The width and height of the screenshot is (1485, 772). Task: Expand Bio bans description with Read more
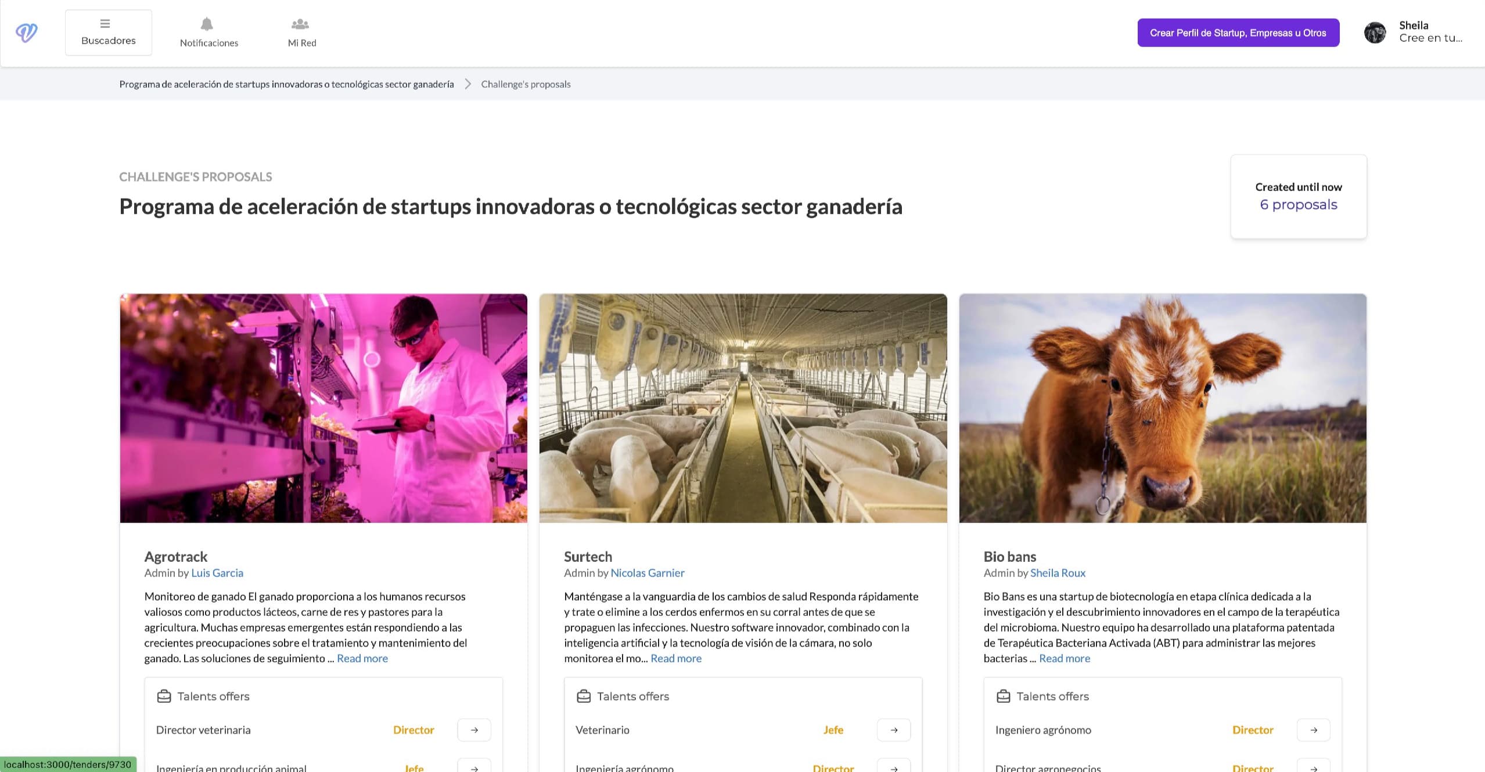click(x=1063, y=658)
